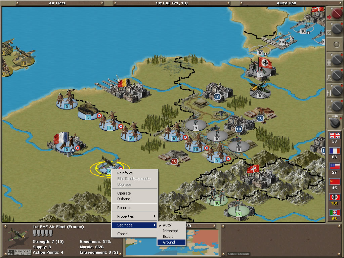
Task: Click the small round unlabeled sidebar button
Action: 336,45
